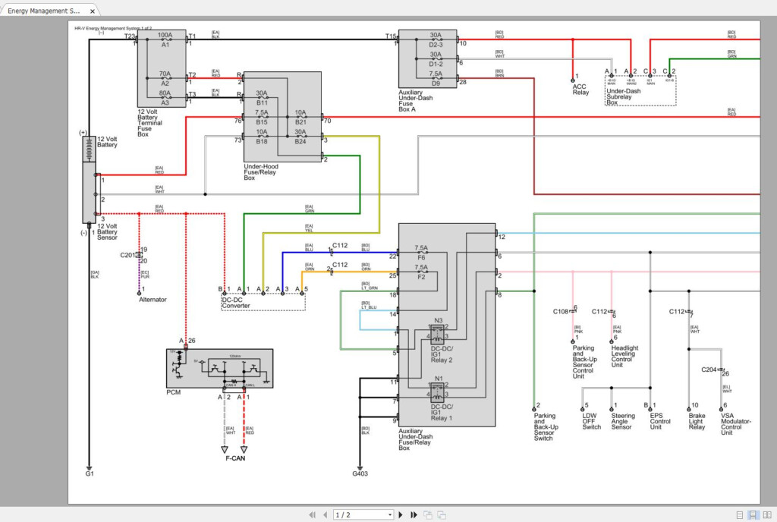Click the 30A B11 fuse
The image size is (777, 522).
pos(262,98)
